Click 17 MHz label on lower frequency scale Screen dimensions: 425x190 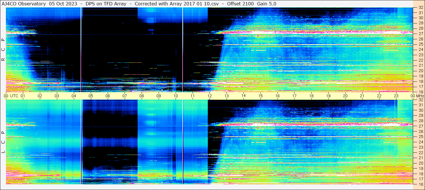tap(420, 179)
